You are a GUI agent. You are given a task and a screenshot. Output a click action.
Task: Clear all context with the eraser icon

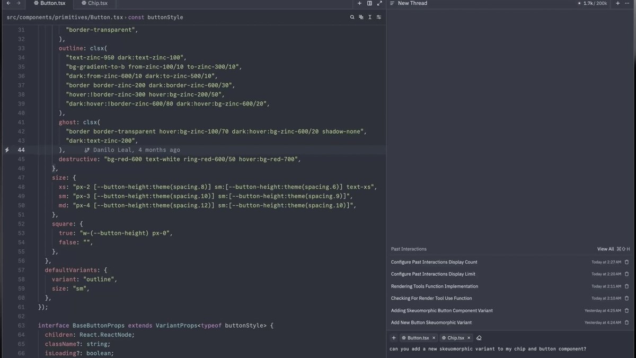coord(479,338)
